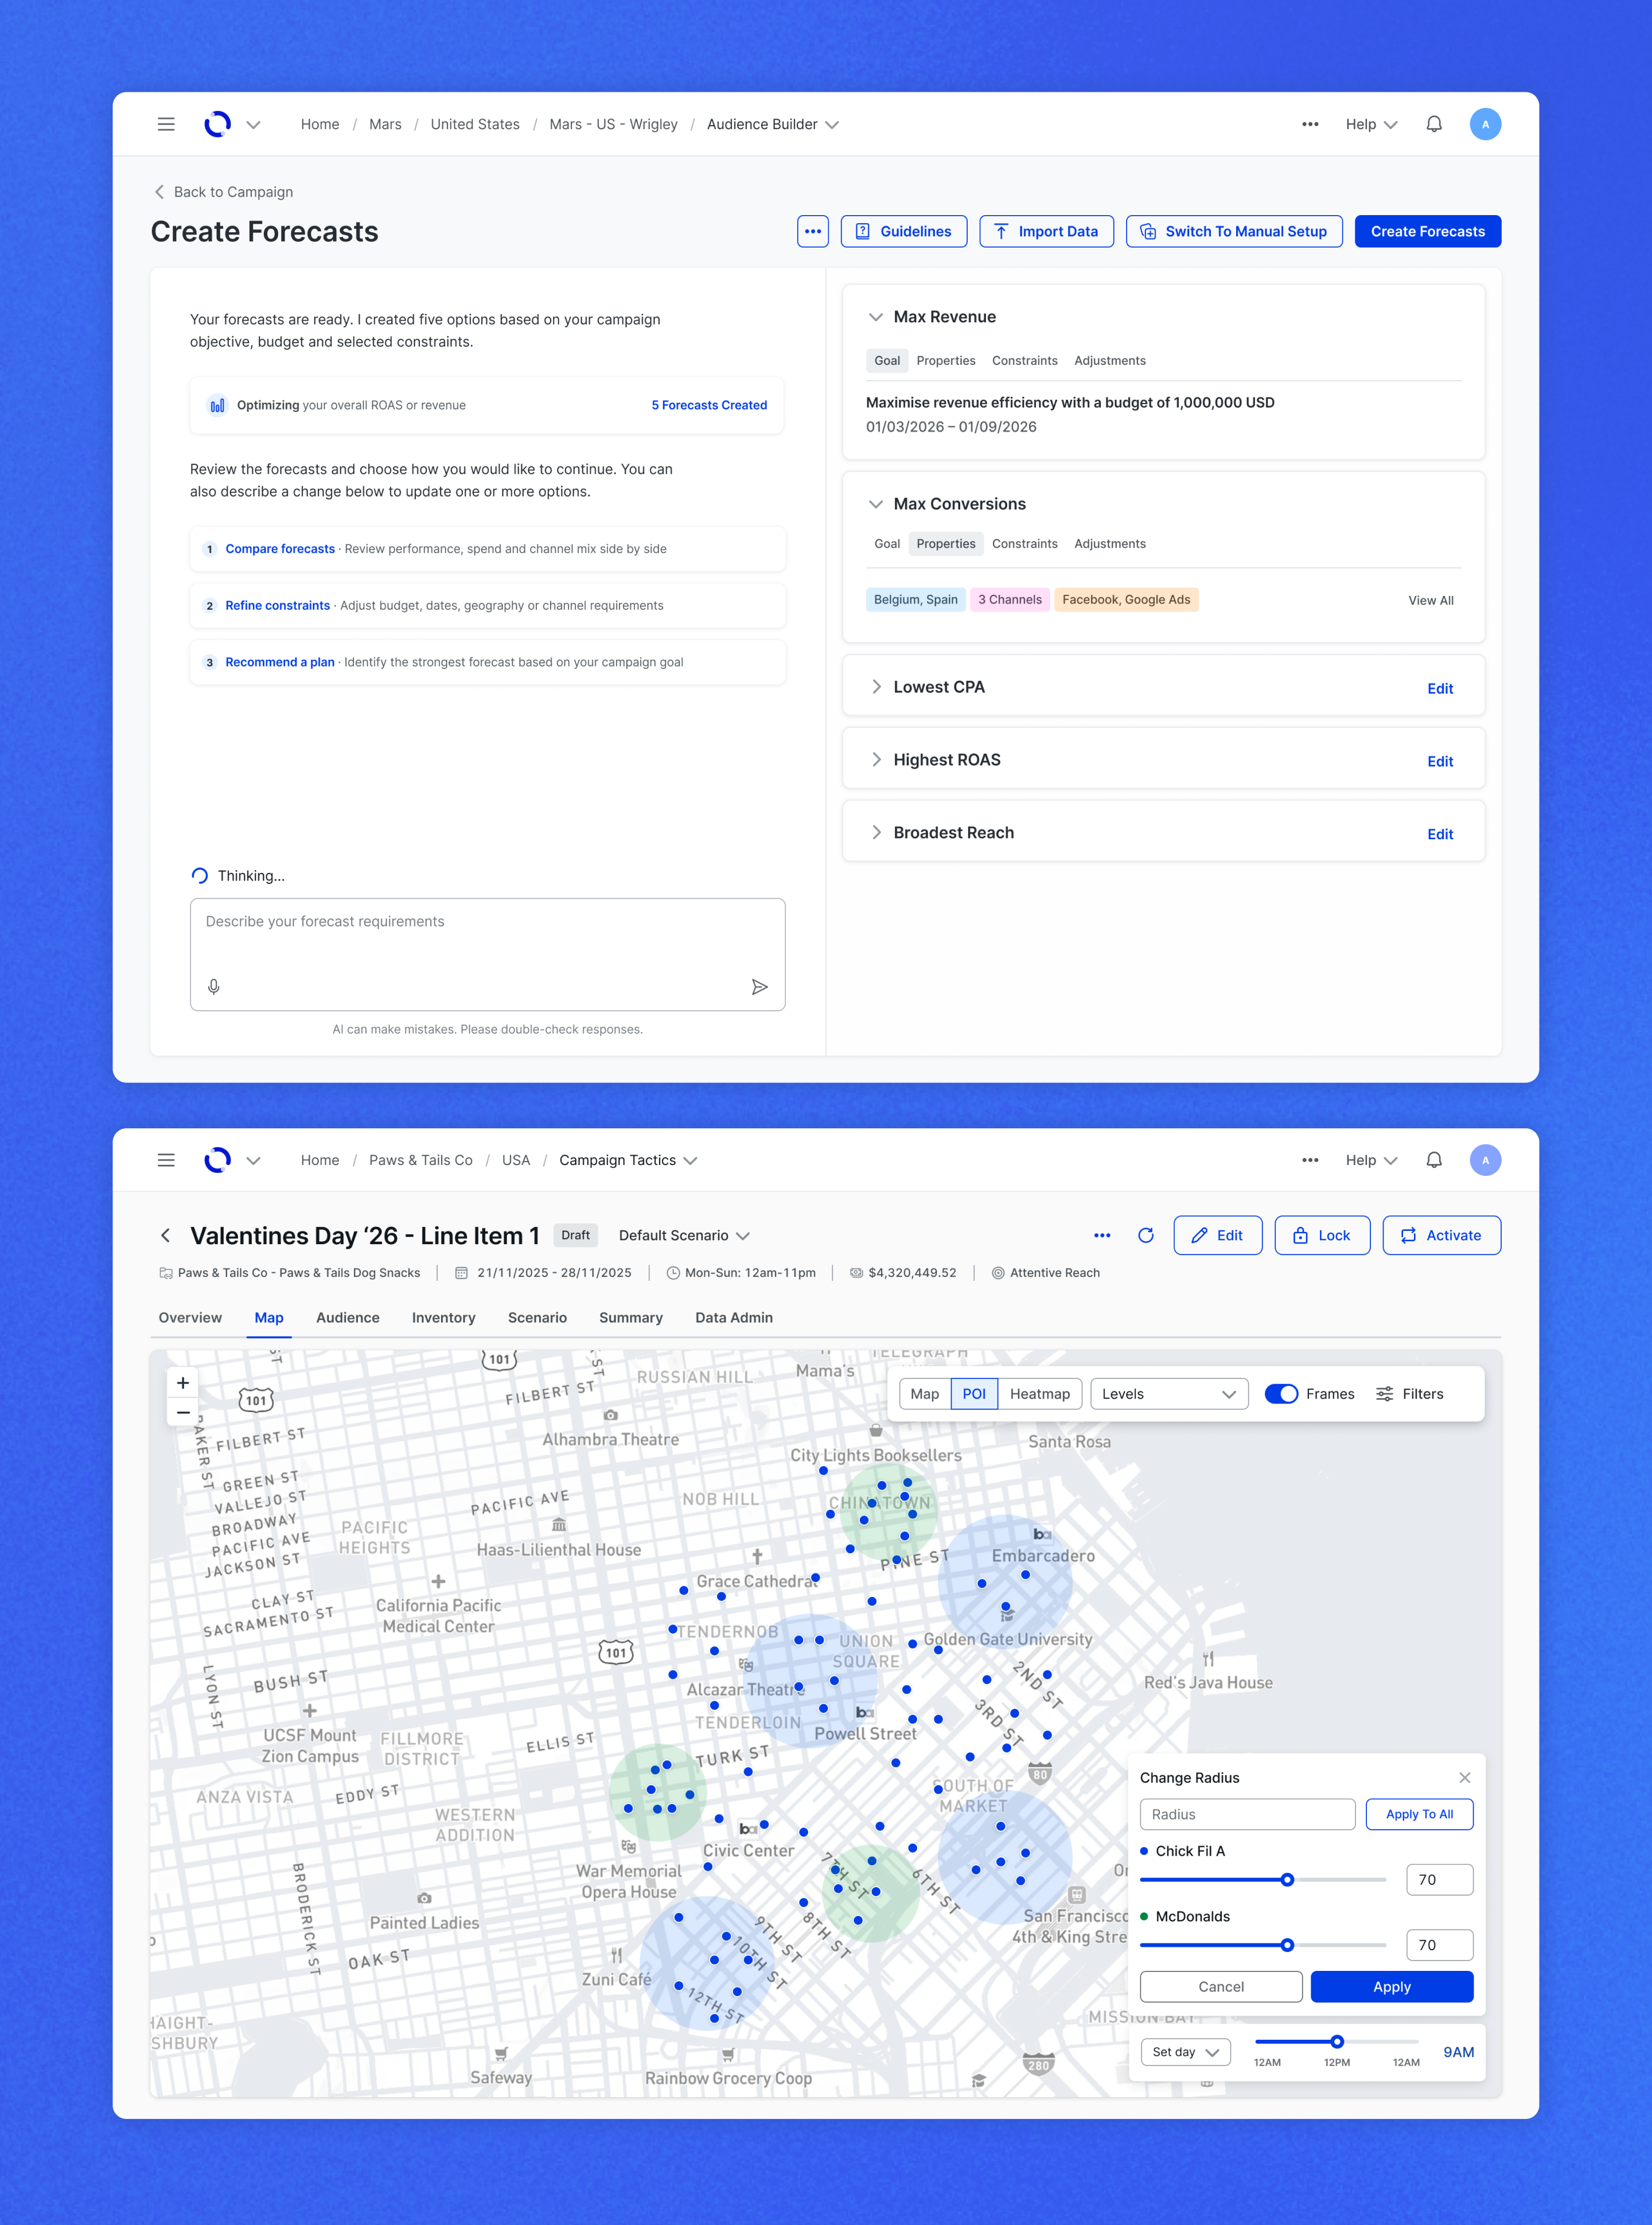Open the Set day dropdown
This screenshot has height=2225, width=1652.
point(1185,2052)
